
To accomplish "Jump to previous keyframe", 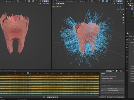I will [x=50, y=97].
